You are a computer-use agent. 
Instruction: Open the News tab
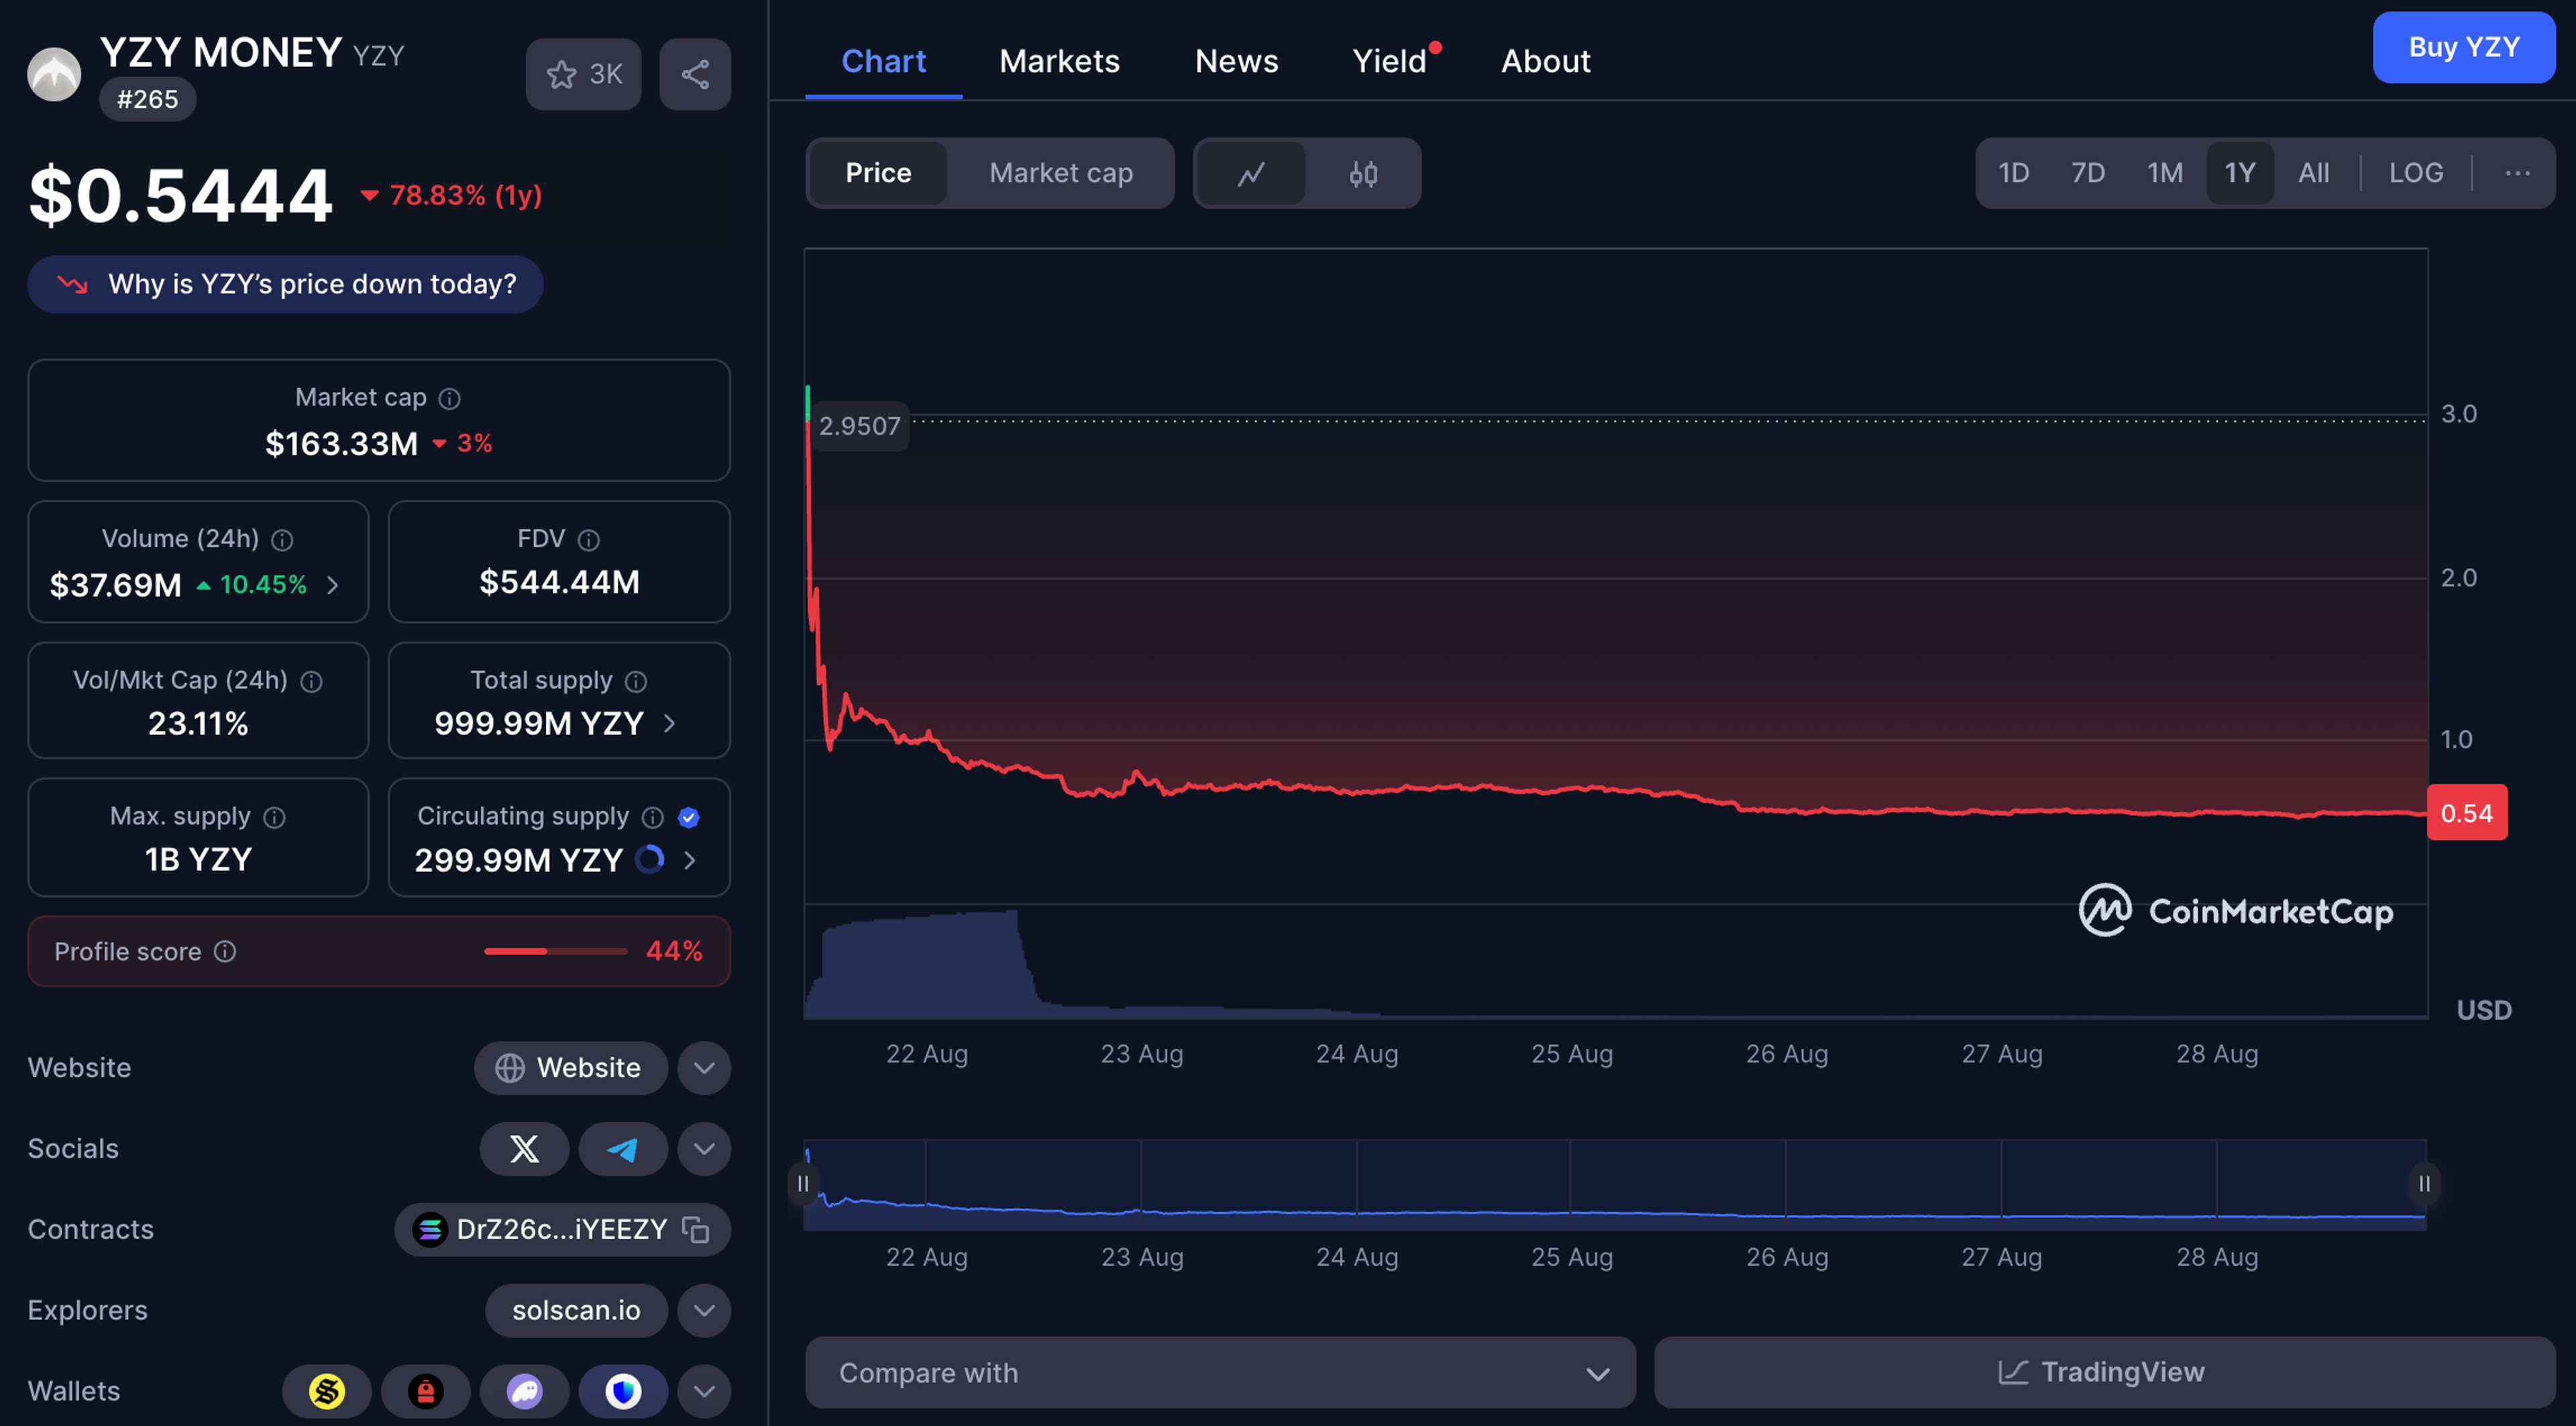(x=1237, y=61)
